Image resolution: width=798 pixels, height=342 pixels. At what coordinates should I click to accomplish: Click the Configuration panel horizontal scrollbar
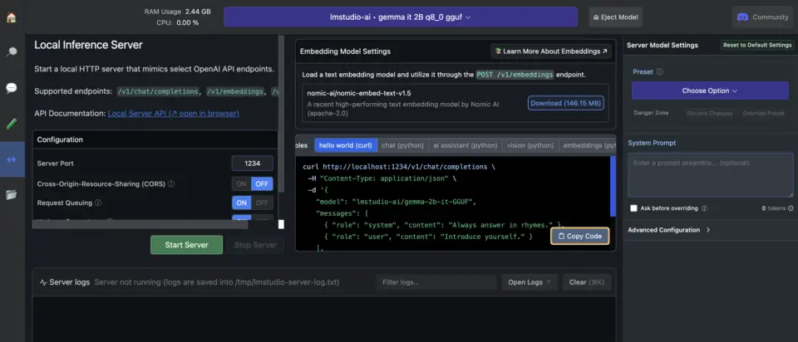140,225
